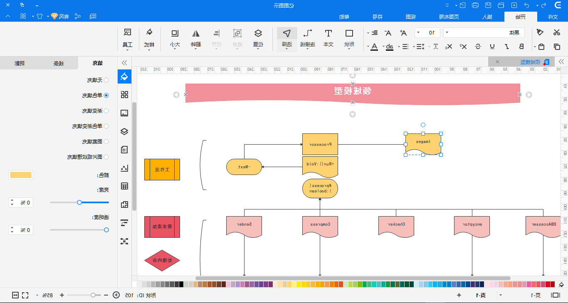
Task: Open the bullet list dropdown arrow
Action: coord(399,47)
